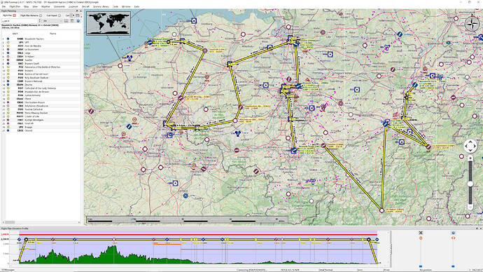Click the map zoom in plus button
Image resolution: width=483 pixels, height=272 pixels.
470,158
